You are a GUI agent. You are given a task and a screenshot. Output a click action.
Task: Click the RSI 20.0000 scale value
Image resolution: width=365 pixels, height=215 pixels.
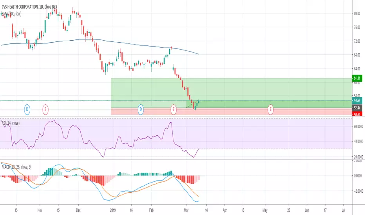pyautogui.click(x=358, y=157)
